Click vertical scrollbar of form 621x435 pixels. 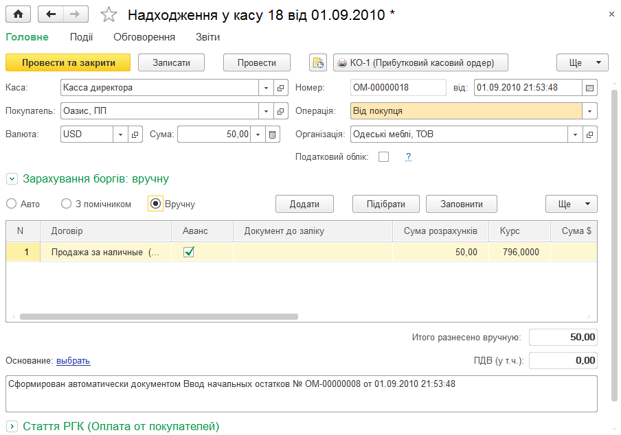coord(614,245)
